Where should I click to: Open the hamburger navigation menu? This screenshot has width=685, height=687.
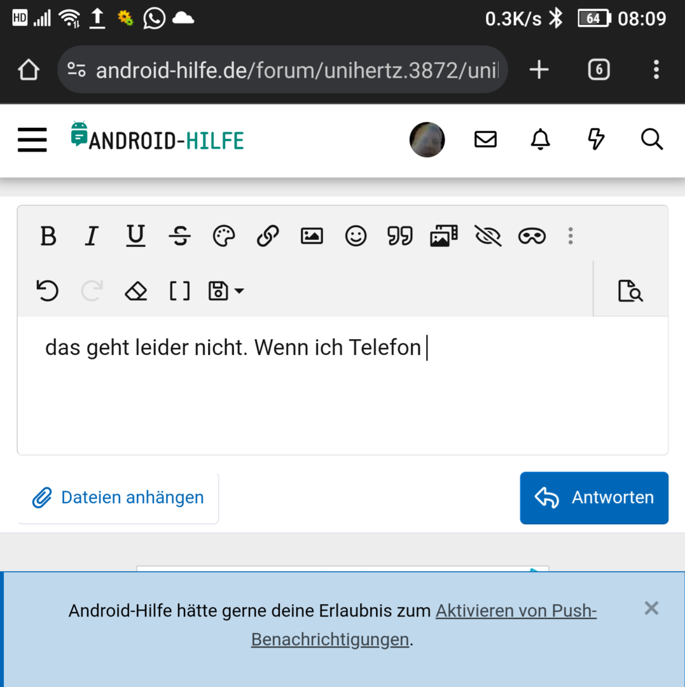click(32, 139)
